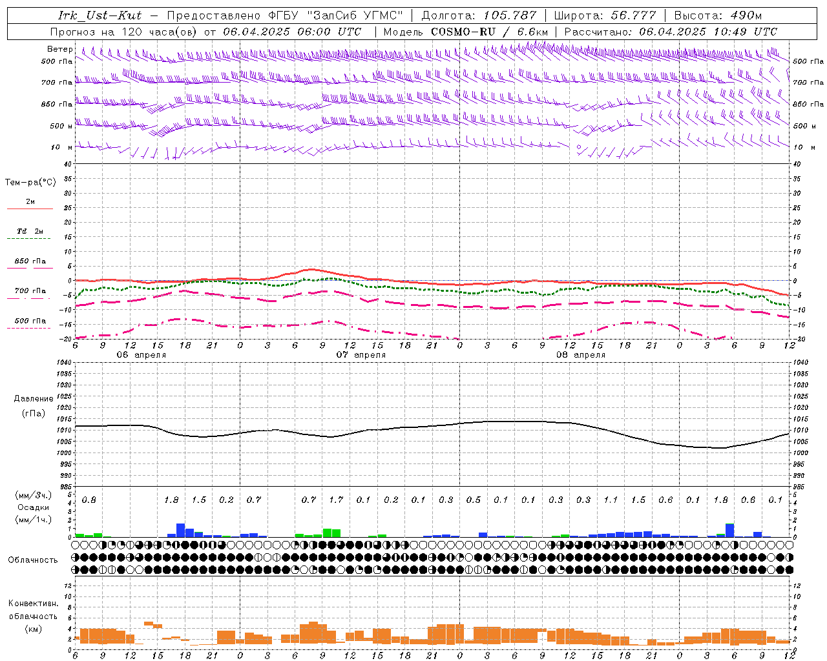Image resolution: width=827 pixels, height=661 pixels.
Task: Click the 0.8 precipitation total
Action: point(89,500)
